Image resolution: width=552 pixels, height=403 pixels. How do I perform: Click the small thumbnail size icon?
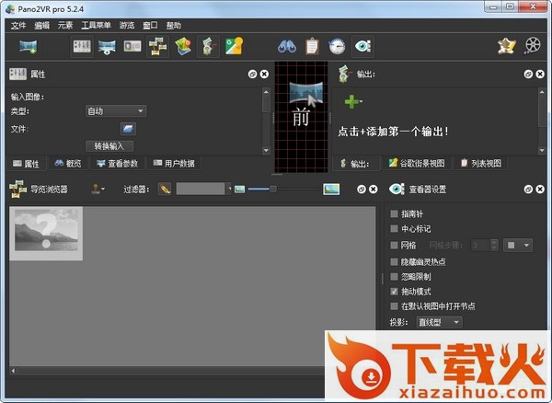(x=239, y=190)
